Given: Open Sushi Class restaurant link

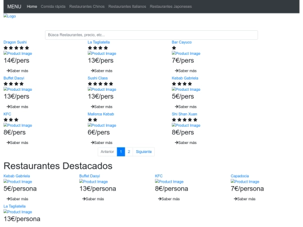Looking at the screenshot, I should click(x=98, y=78).
